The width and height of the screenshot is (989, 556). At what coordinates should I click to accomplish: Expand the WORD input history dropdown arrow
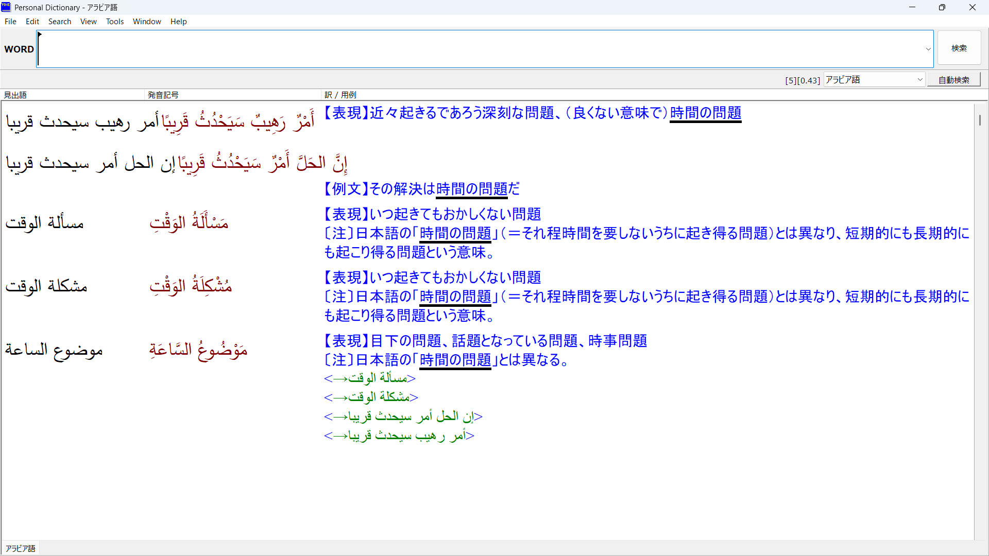point(928,49)
